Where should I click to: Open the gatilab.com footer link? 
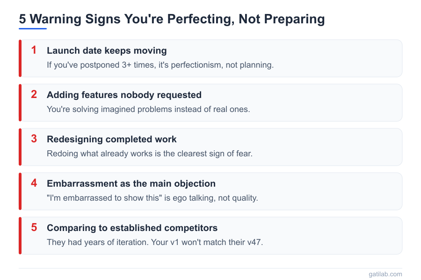pyautogui.click(x=385, y=274)
